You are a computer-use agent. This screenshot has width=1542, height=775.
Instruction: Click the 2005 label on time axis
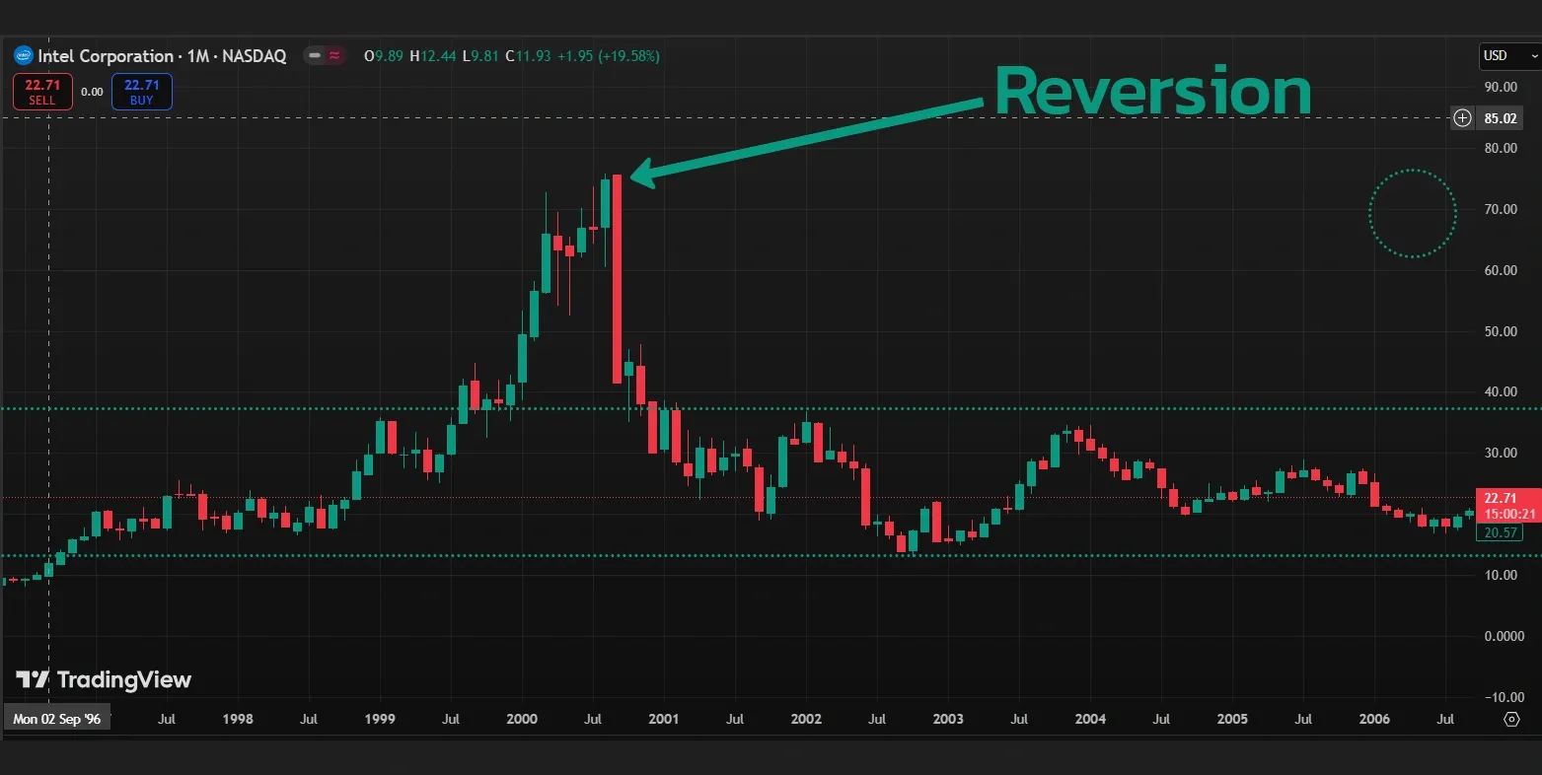coord(1232,719)
